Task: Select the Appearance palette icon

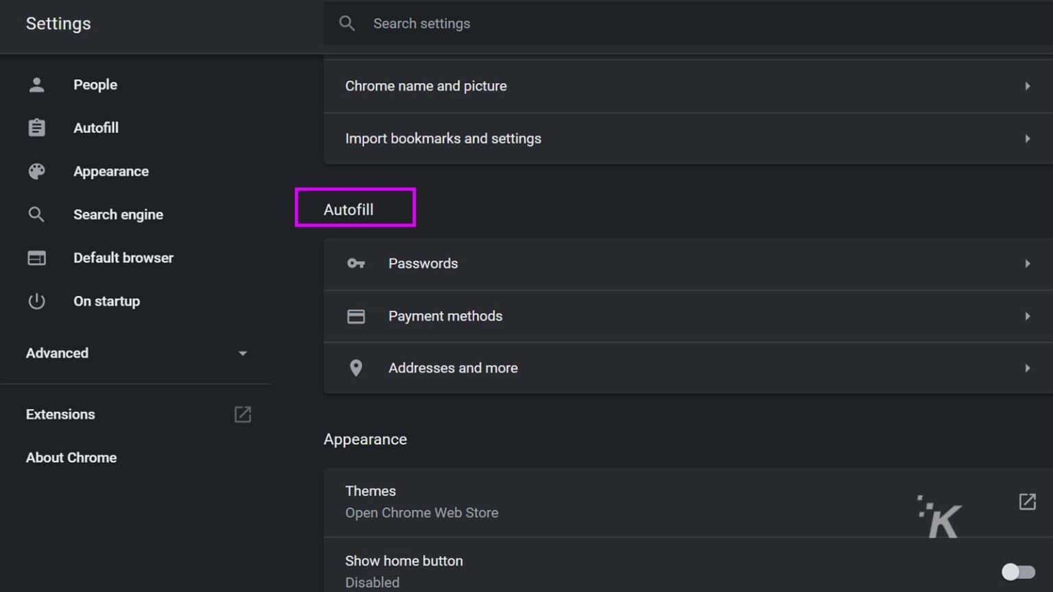Action: coord(36,171)
